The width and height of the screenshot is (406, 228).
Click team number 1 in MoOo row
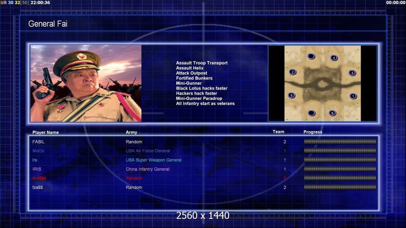tap(285, 151)
